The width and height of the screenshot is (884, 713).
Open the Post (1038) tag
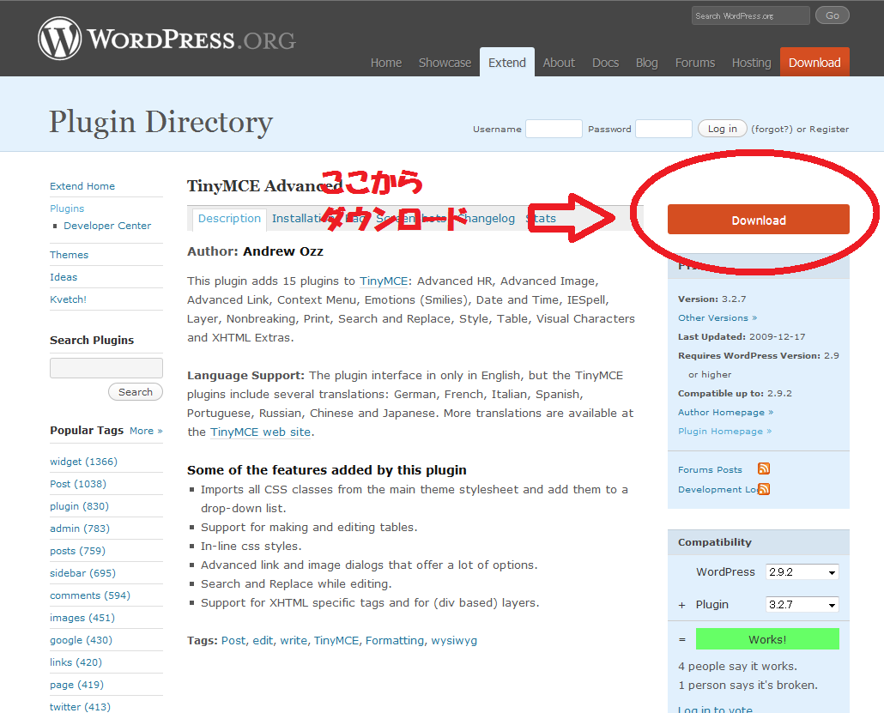[x=78, y=484]
